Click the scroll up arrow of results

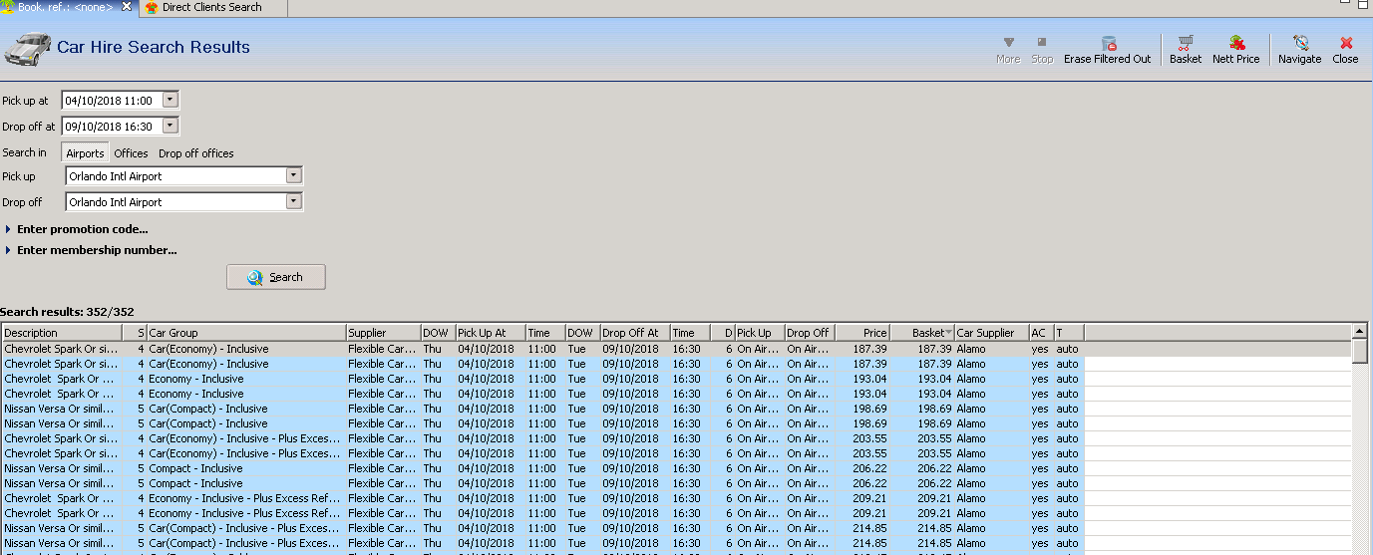(x=1360, y=331)
